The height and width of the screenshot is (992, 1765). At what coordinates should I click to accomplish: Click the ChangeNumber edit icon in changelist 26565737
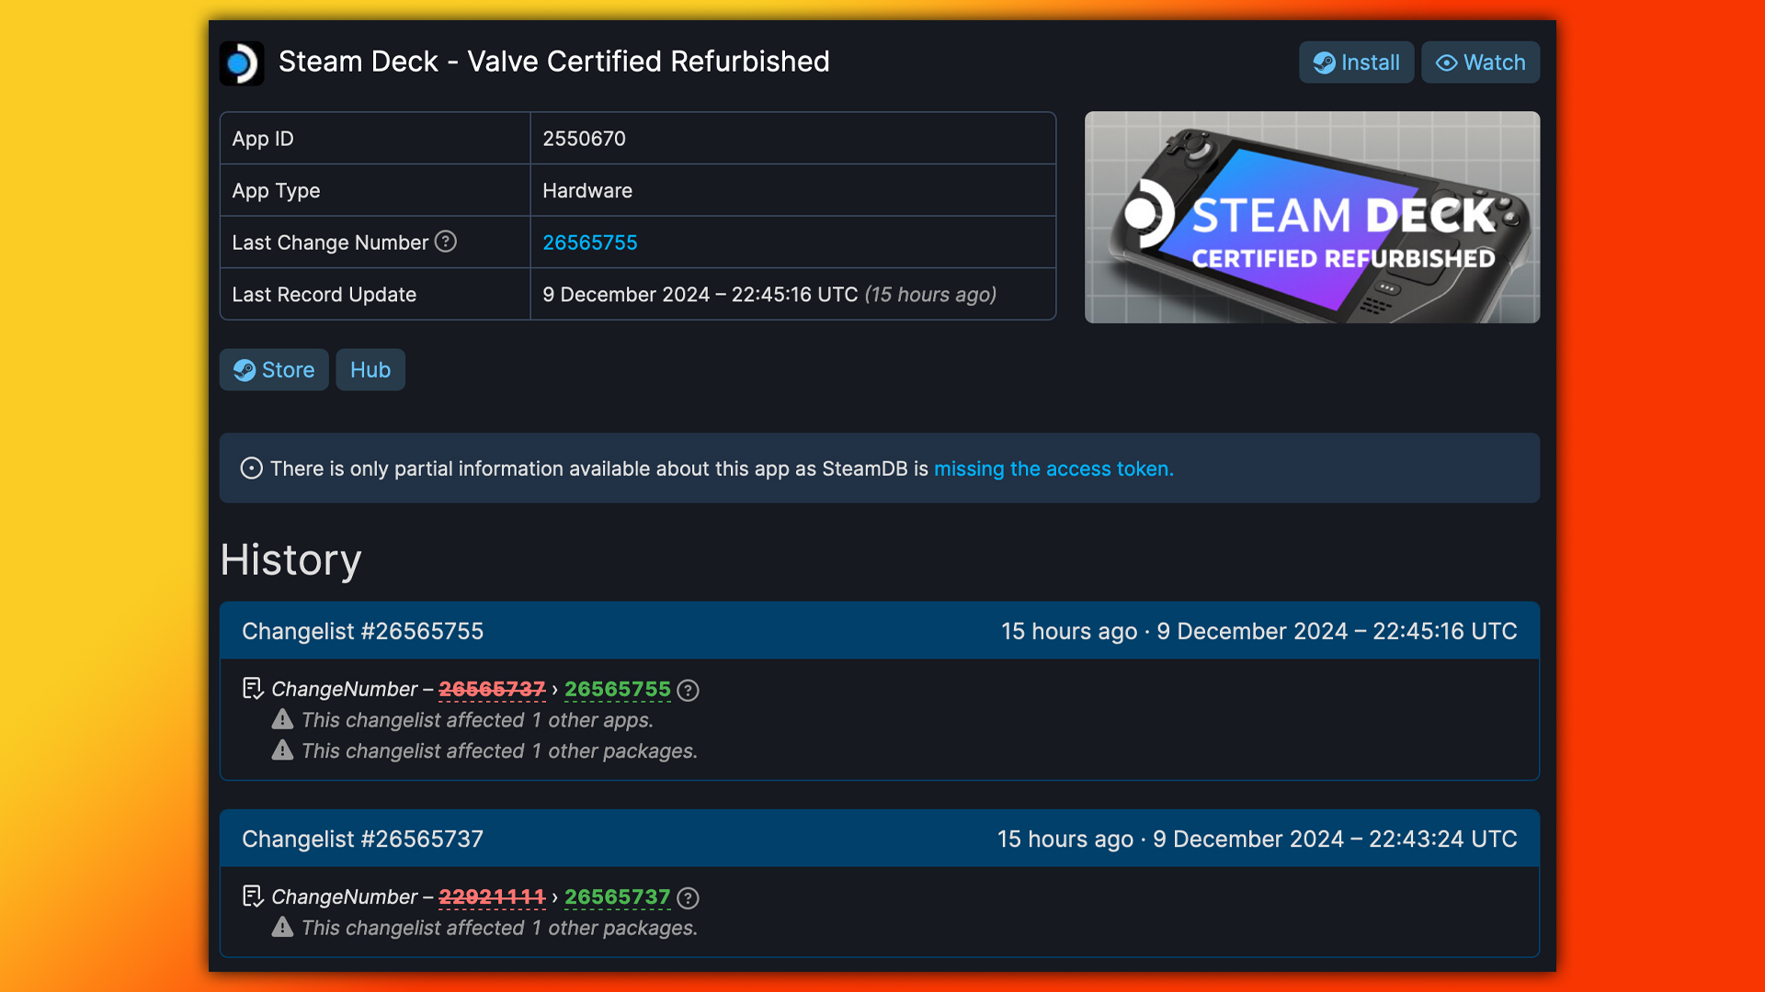(253, 896)
